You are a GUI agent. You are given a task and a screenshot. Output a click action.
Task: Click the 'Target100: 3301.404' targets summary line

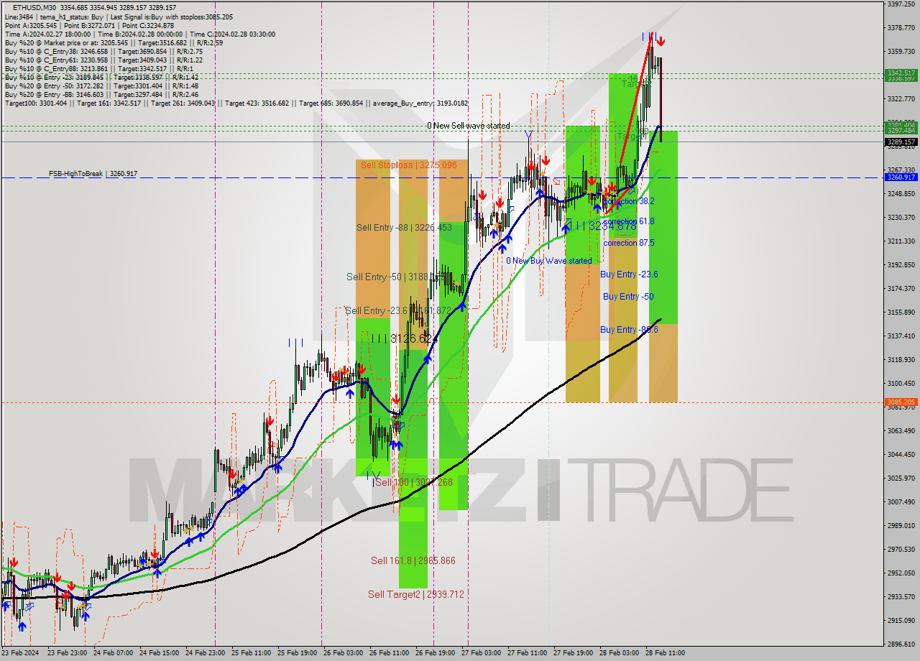pyautogui.click(x=236, y=103)
